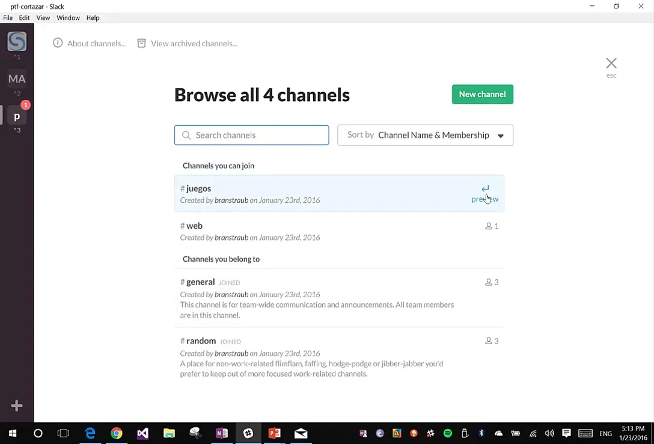Image resolution: width=654 pixels, height=444 pixels.
Task: Open Cortana search circle in taskbar
Action: click(x=38, y=433)
